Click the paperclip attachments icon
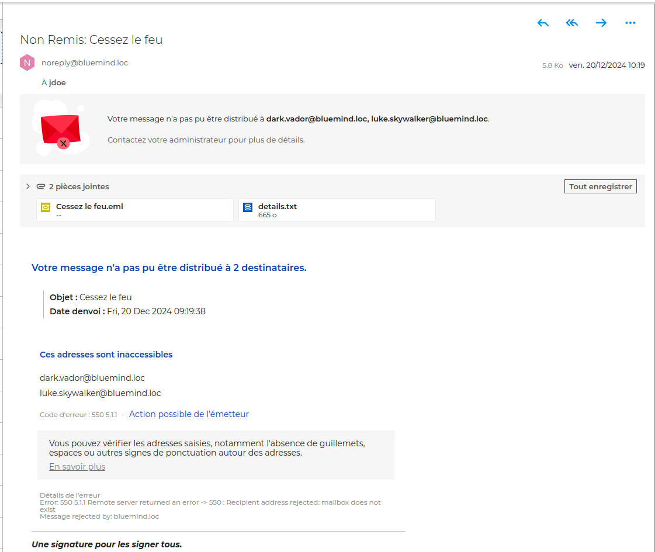Image resolution: width=655 pixels, height=552 pixels. point(41,186)
